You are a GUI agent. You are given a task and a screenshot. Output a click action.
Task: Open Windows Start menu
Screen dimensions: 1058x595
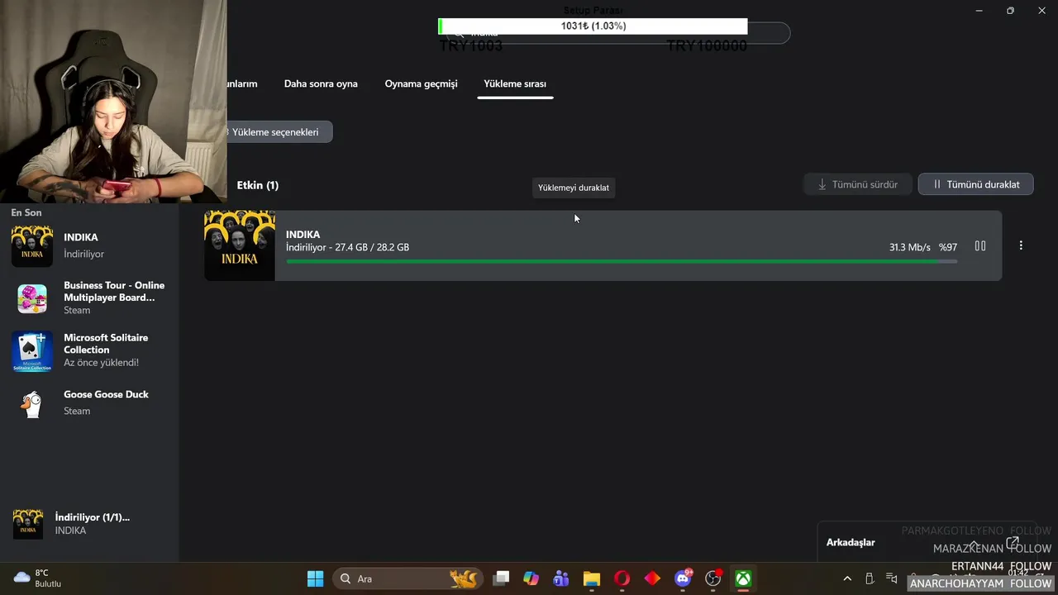(x=316, y=578)
